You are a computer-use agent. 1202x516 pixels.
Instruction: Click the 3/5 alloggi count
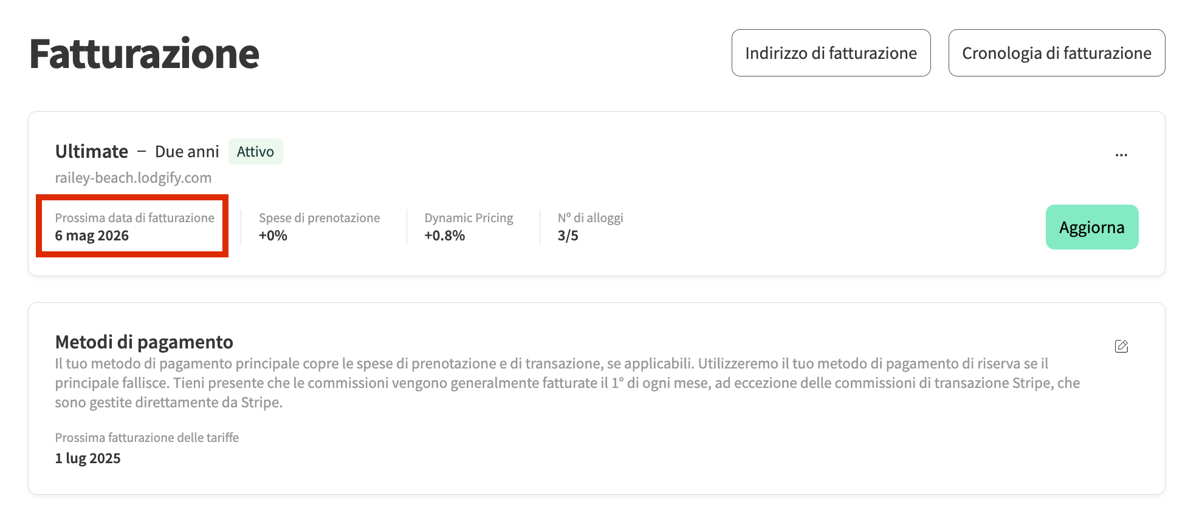coord(568,236)
